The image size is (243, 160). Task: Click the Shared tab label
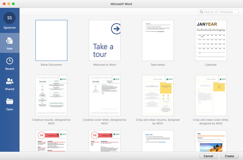coord(10,89)
